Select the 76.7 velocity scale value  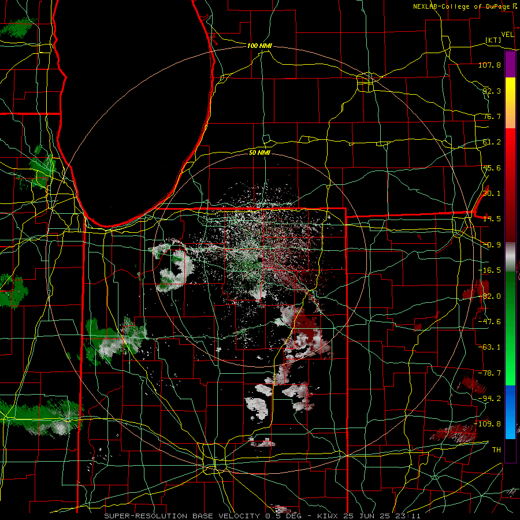(492, 116)
